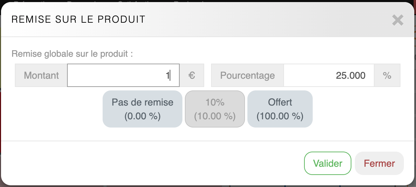
Task: Click the euro symbol addon
Action: [x=192, y=75]
